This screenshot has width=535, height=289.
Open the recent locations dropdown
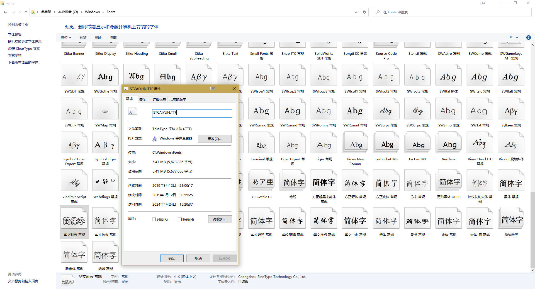click(20, 12)
